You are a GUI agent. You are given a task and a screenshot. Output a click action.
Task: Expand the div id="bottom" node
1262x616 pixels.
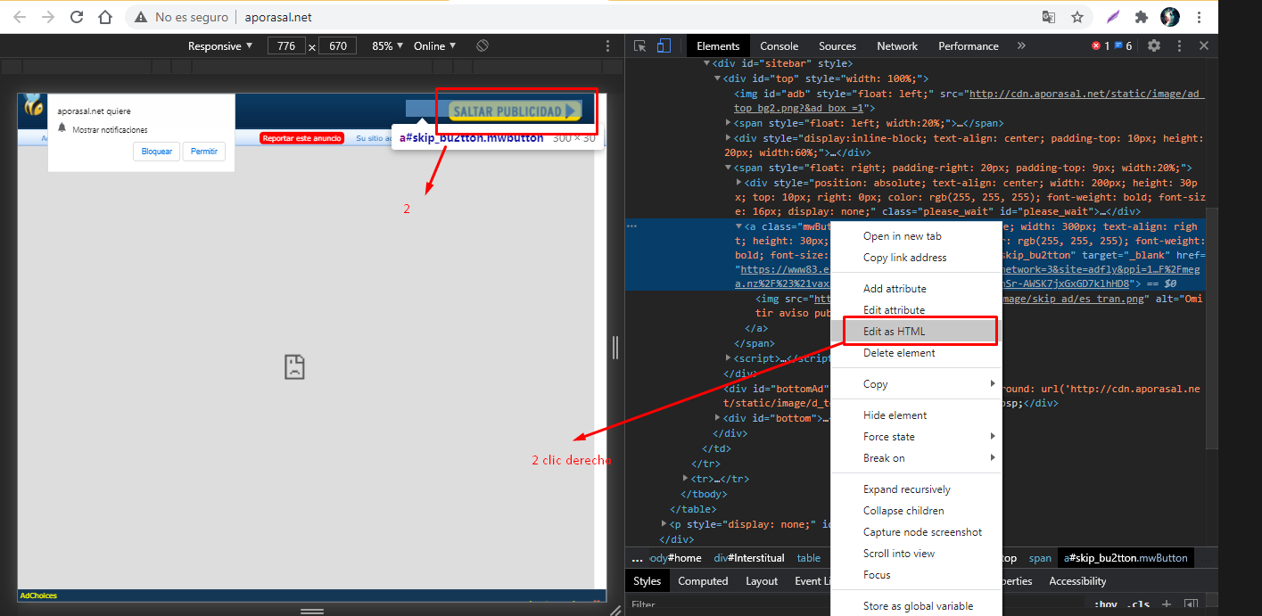pyautogui.click(x=718, y=418)
